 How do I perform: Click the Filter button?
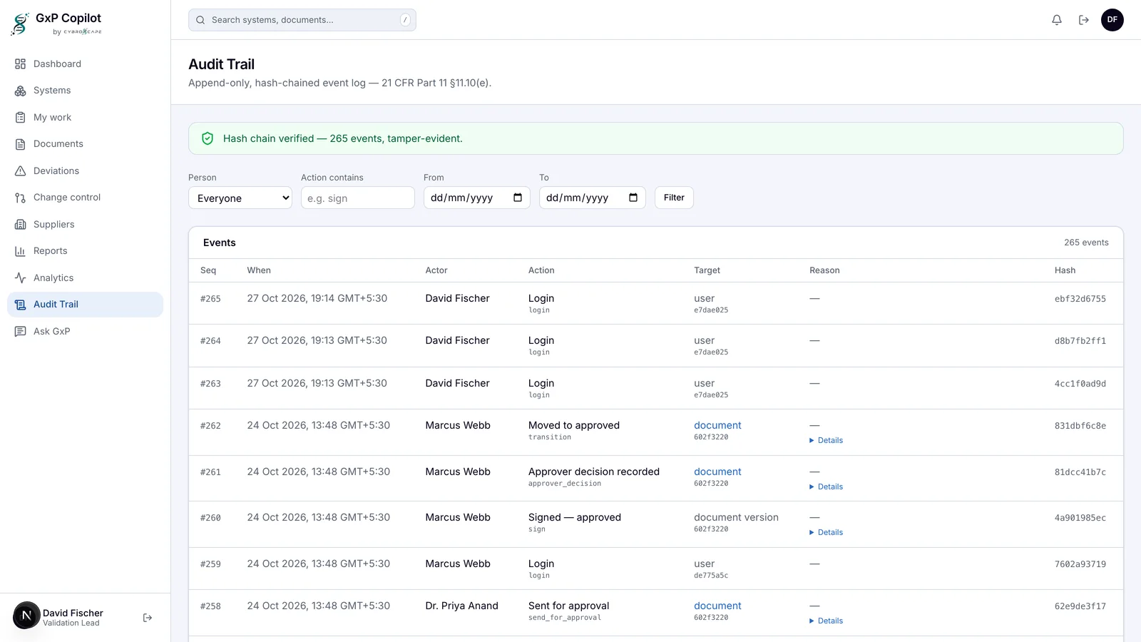pyautogui.click(x=674, y=198)
